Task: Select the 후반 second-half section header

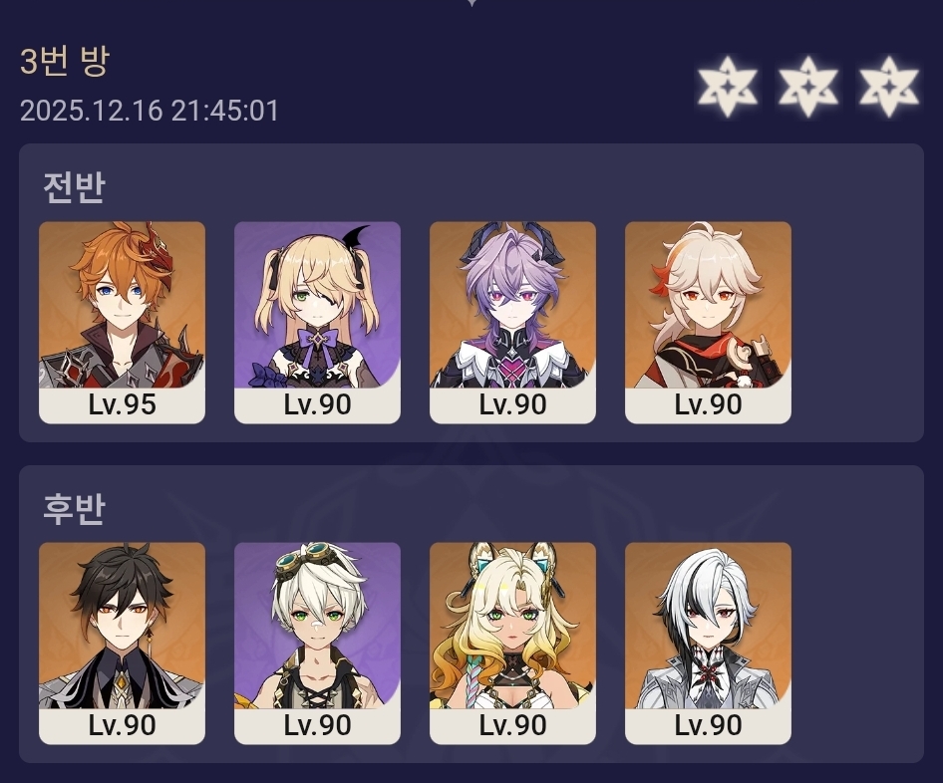Action: point(75,509)
